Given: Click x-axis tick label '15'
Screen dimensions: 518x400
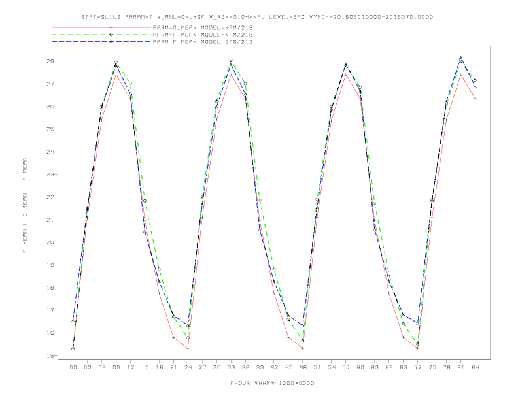Looking at the screenshot, I should pyautogui.click(x=145, y=367).
